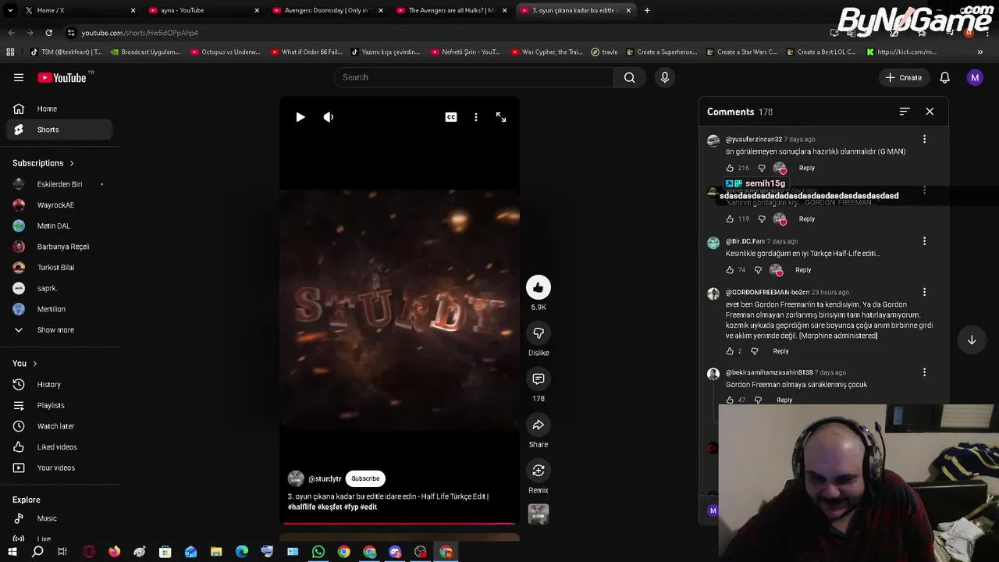Show more bookmarks with the chevron
Image resolution: width=999 pixels, height=562 pixels.
point(980,52)
